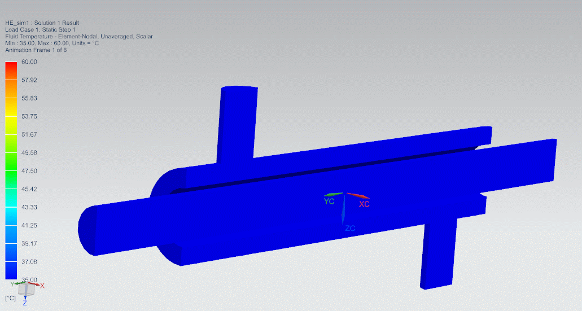This screenshot has width=582, height=311.
Task: Click the legend value 49.58
Action: 29,152
